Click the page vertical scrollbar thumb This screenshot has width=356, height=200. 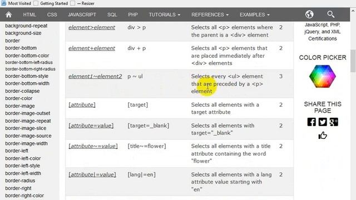pyautogui.click(x=353, y=61)
